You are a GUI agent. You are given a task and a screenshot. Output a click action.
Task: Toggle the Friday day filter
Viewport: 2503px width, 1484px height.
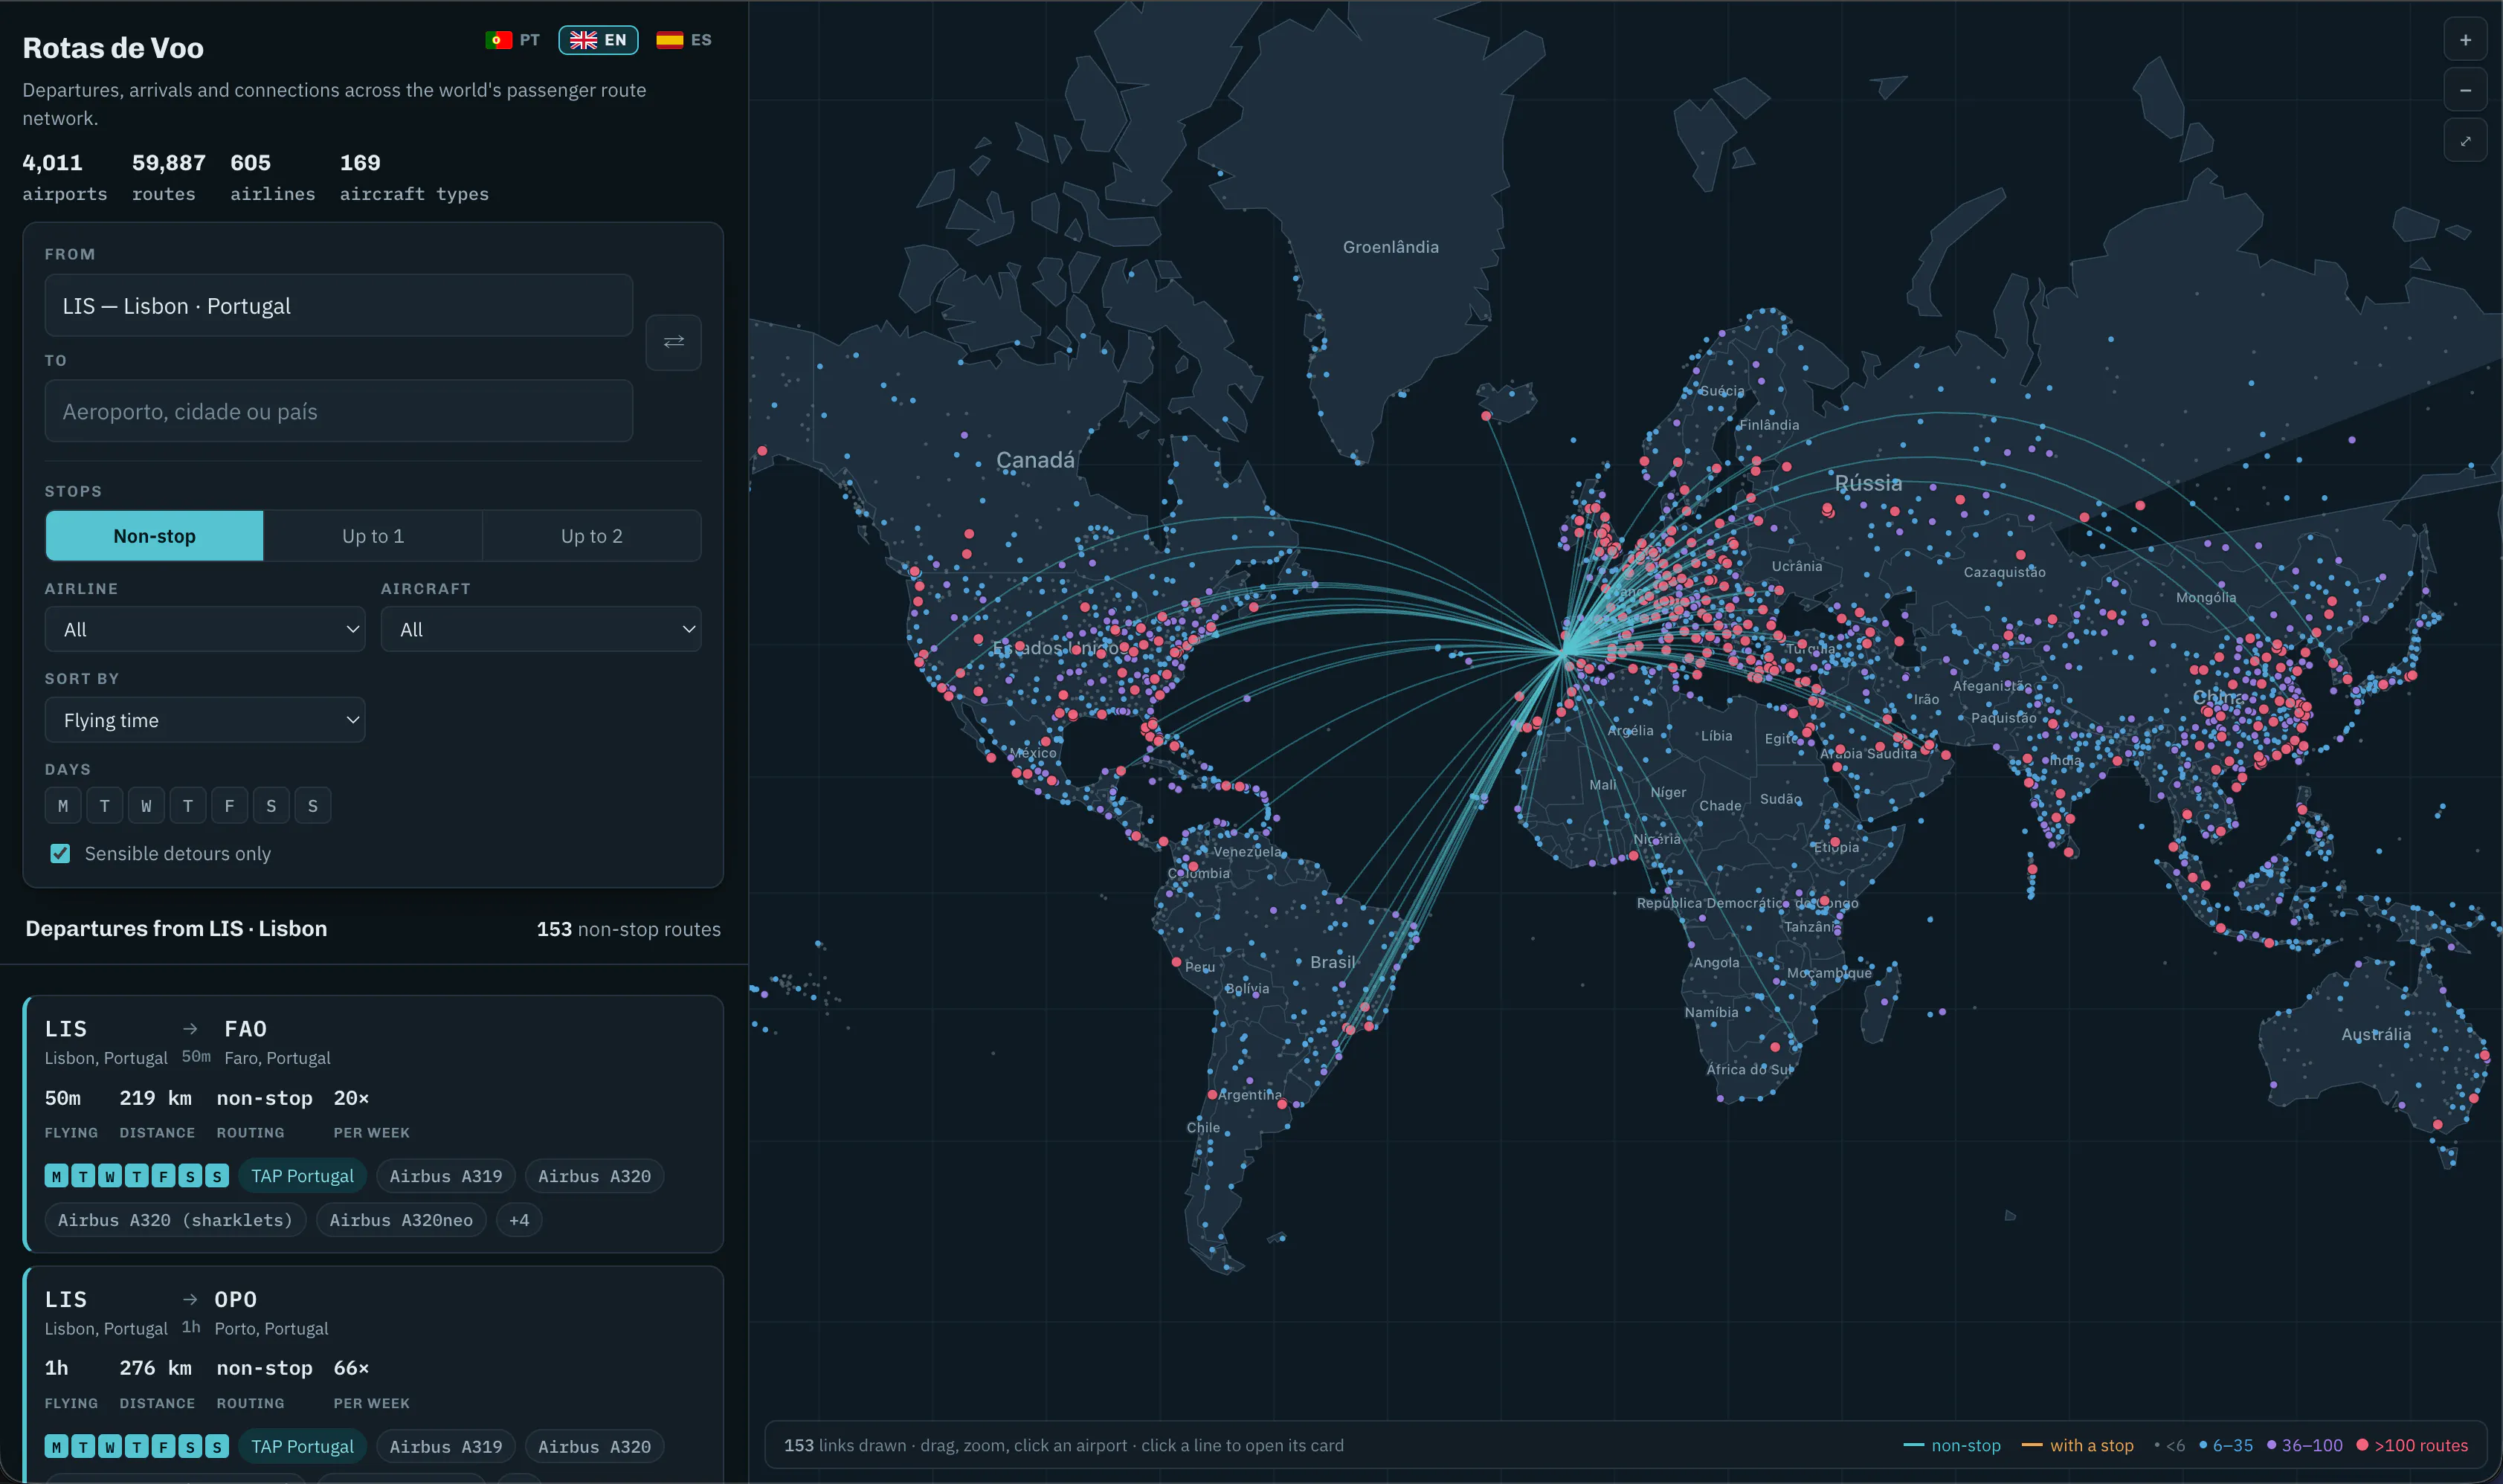[x=230, y=806]
